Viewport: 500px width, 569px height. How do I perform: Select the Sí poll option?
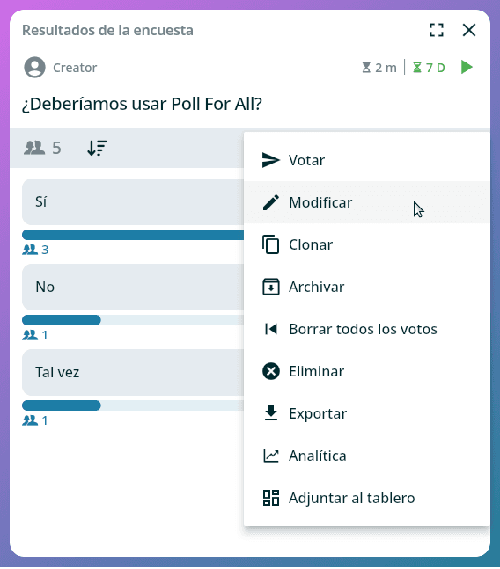coord(133,201)
